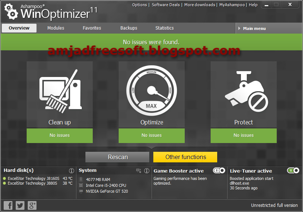Click the Optimize speedometer gauge icon
The width and height of the screenshot is (303, 212).
point(151,90)
